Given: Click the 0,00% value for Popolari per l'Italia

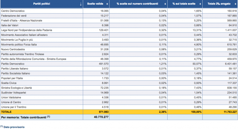Looking at the screenshot, I should pos(163,78).
